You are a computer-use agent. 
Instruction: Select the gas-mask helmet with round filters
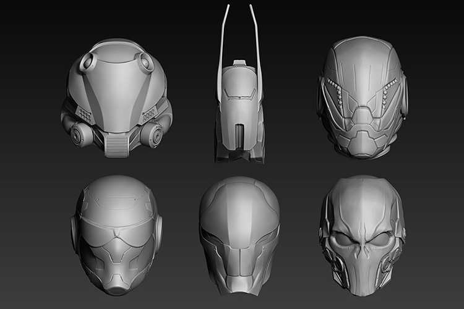[x=116, y=98]
